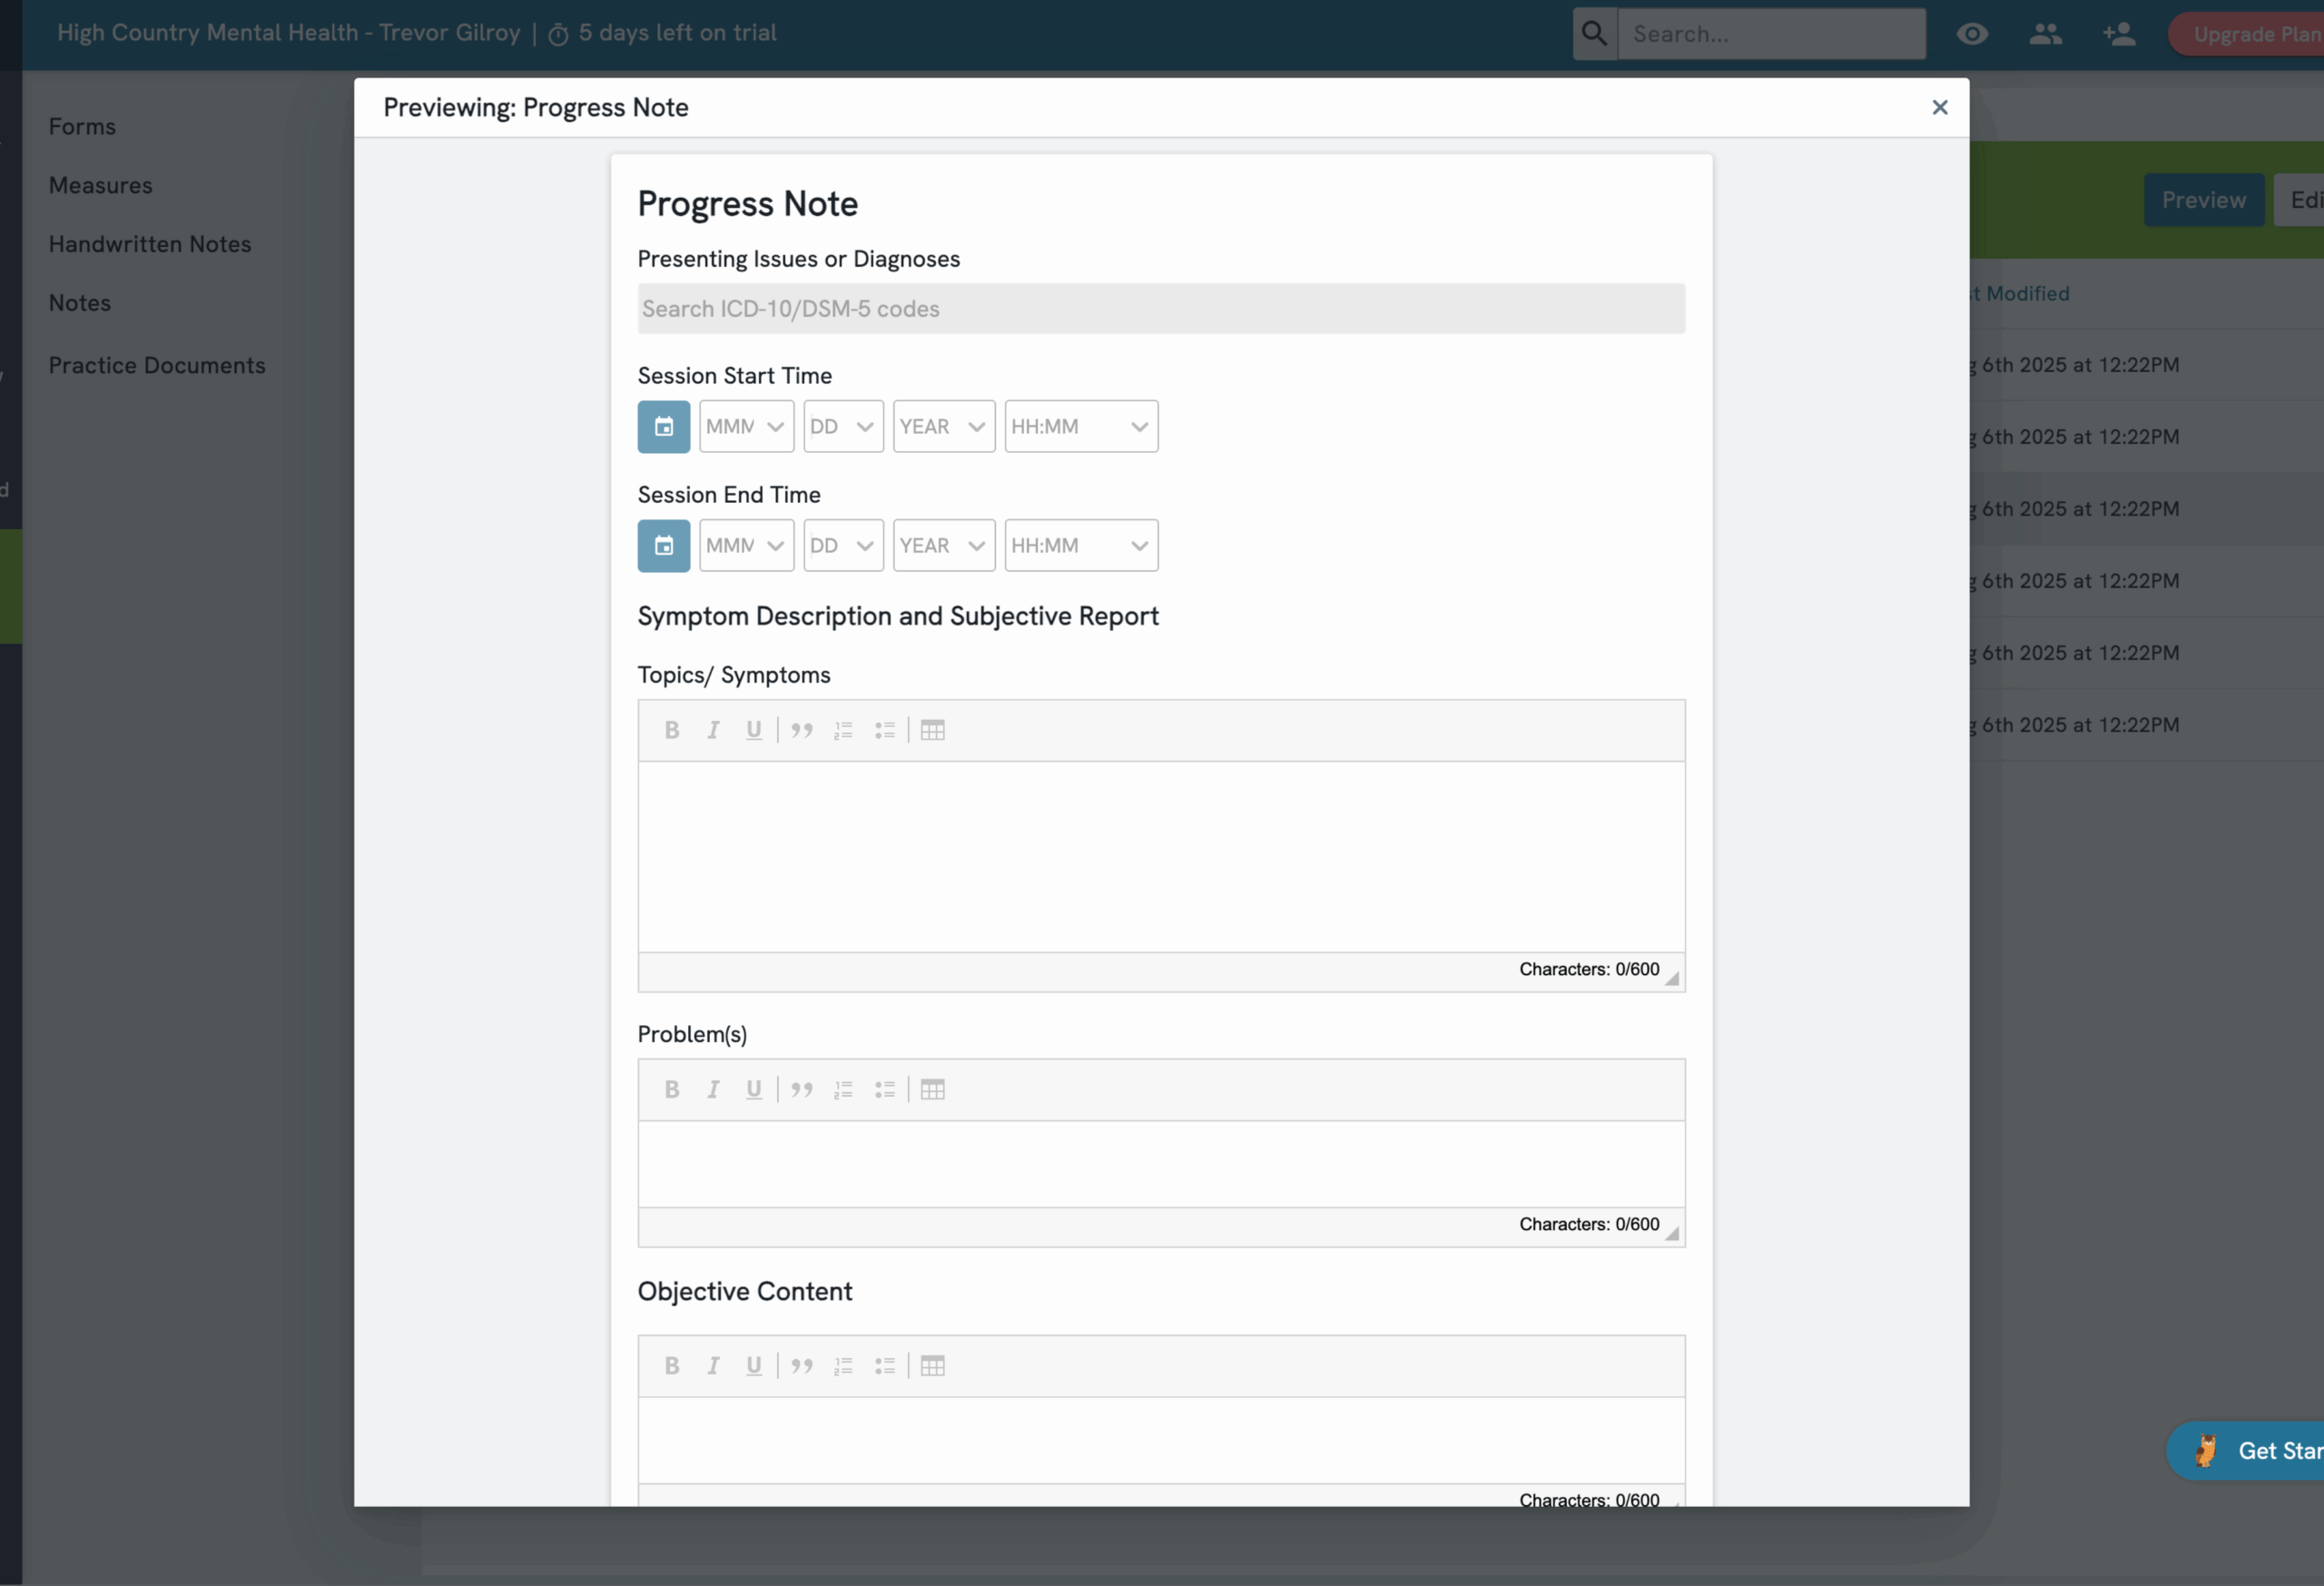Click Bold in the Topics/Symptoms editor toolbar
2324x1586 pixels.
(x=672, y=730)
